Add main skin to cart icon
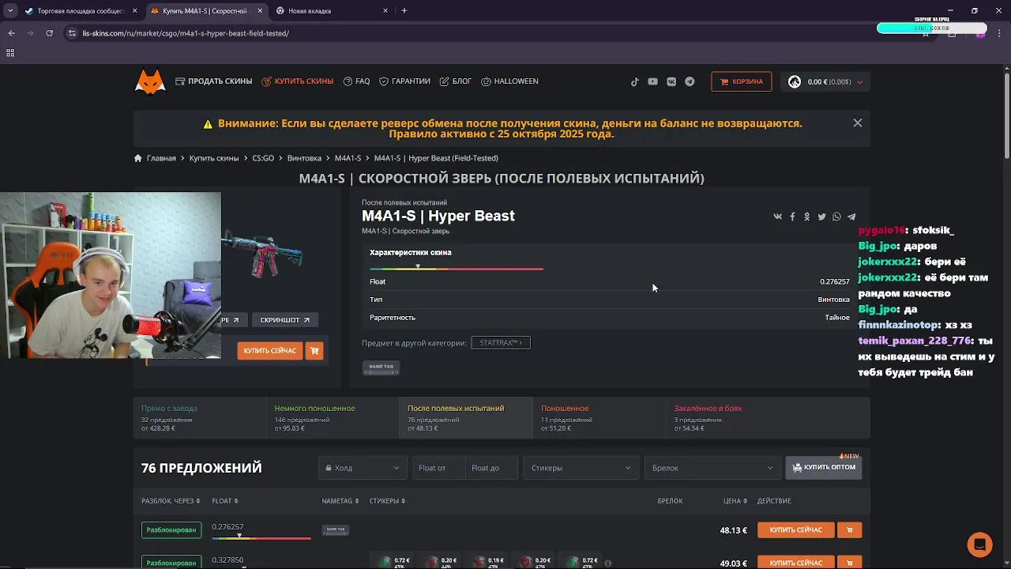1011x569 pixels. (x=314, y=351)
